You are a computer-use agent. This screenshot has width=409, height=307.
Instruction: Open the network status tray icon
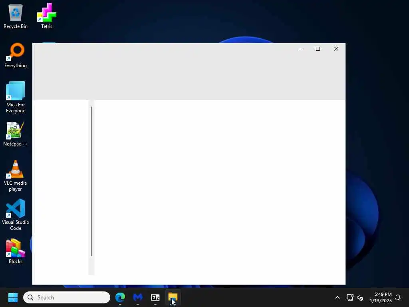(350, 297)
